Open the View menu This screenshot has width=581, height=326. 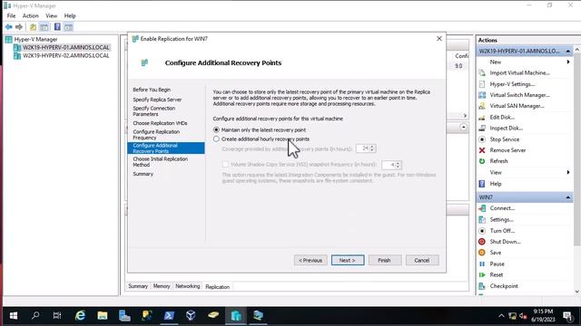pos(51,16)
